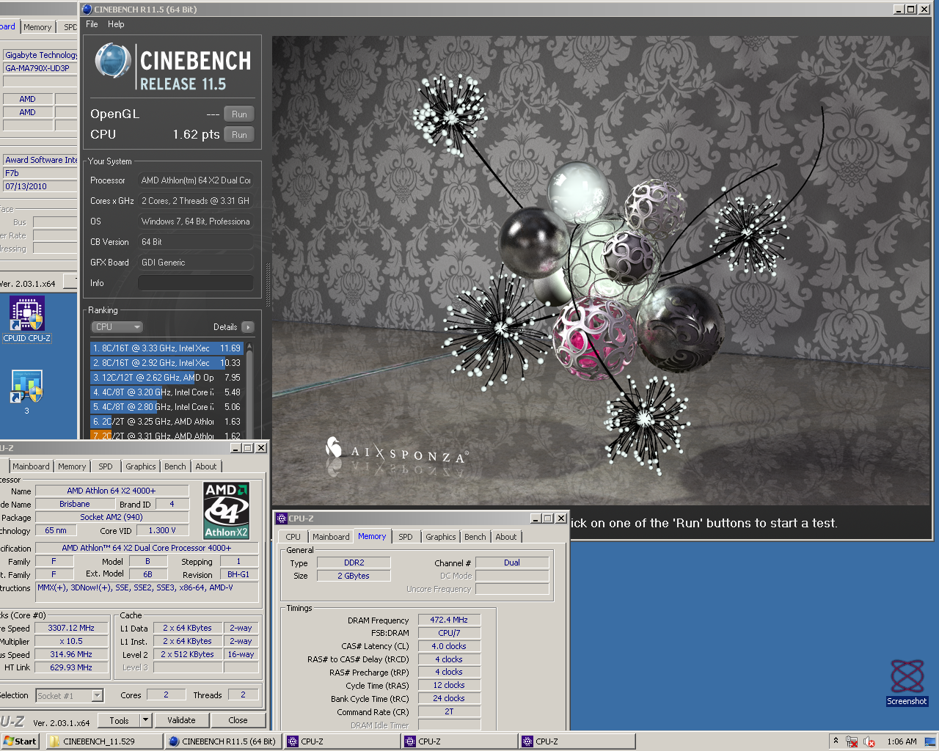Viewport: 939px width, 751px height.
Task: Click the Info input field
Action: (x=196, y=283)
